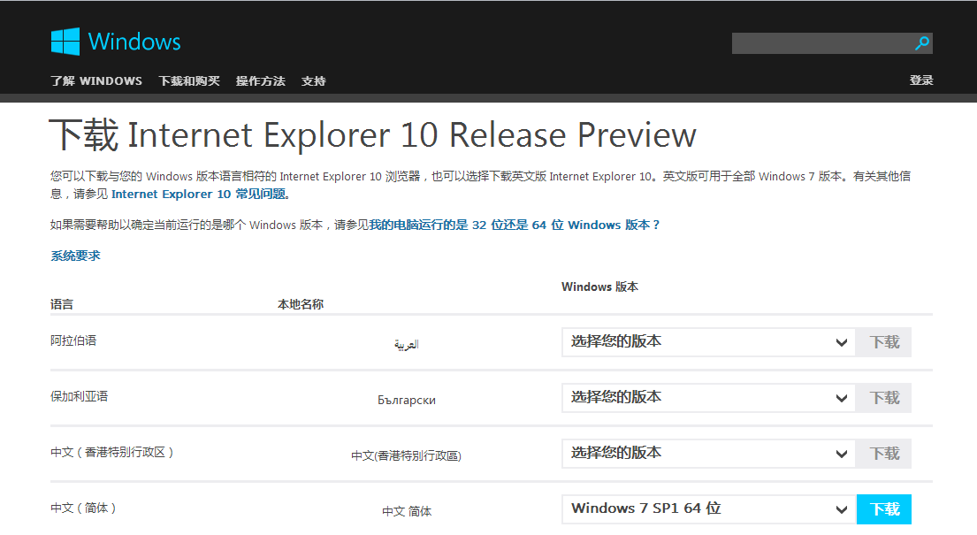
Task: Open the 操作方法 menu
Action: point(261,81)
